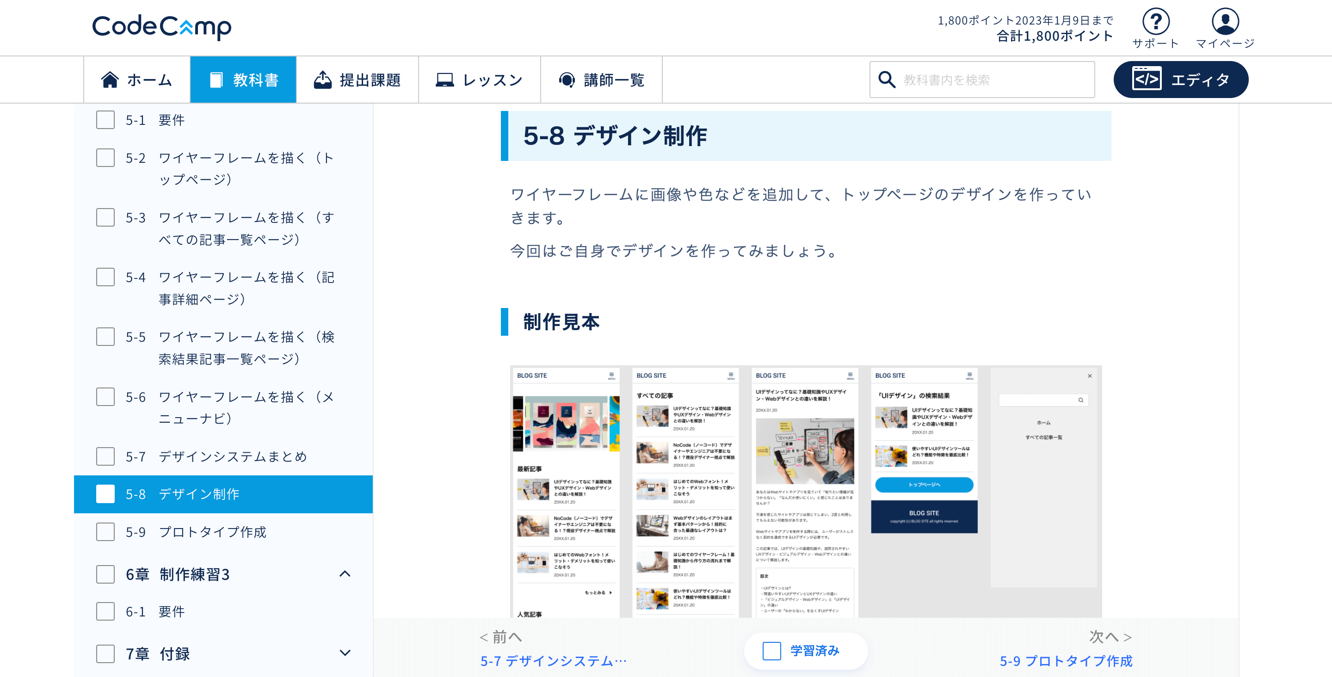Click the CodeCamp logo
1332x677 pixels.
tap(161, 27)
